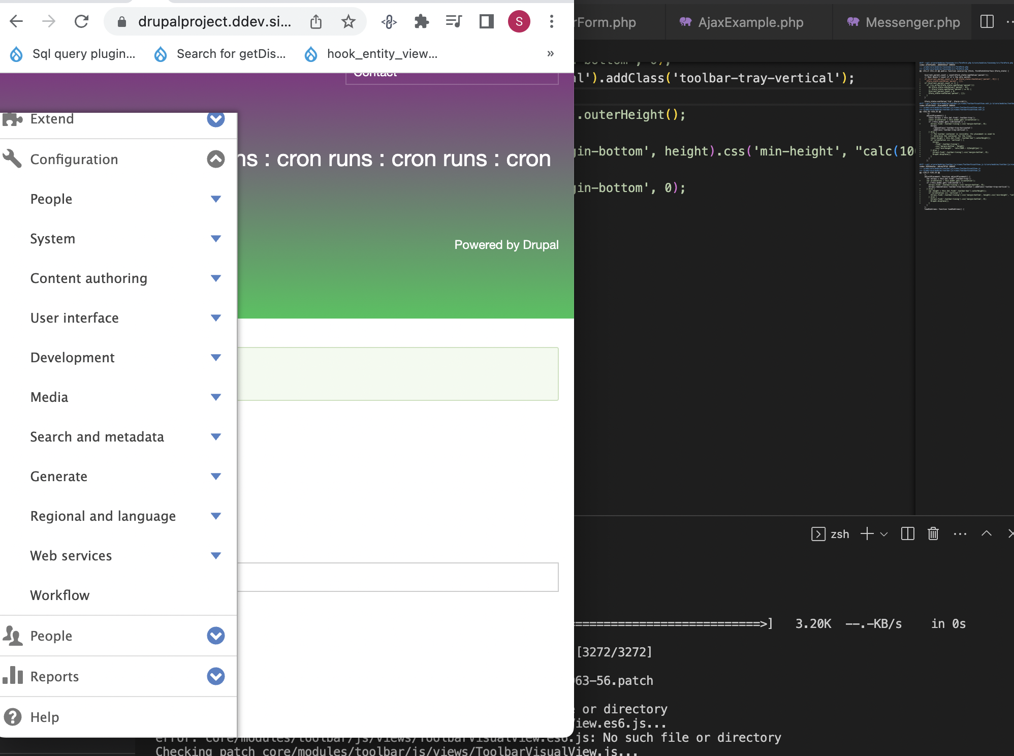Expand the System submenu

tap(216, 238)
